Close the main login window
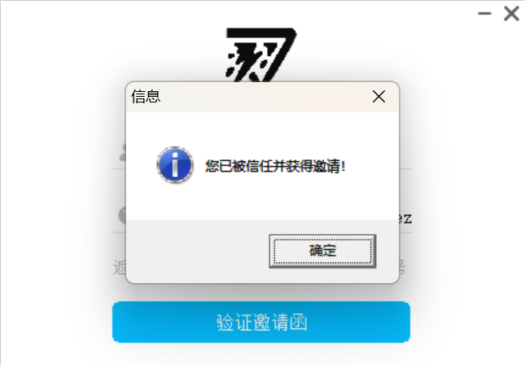 511,14
